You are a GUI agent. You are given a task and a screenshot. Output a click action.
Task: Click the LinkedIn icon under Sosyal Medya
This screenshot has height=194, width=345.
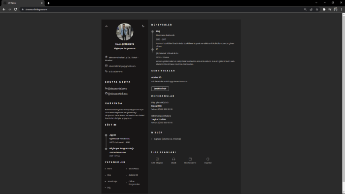point(106,88)
